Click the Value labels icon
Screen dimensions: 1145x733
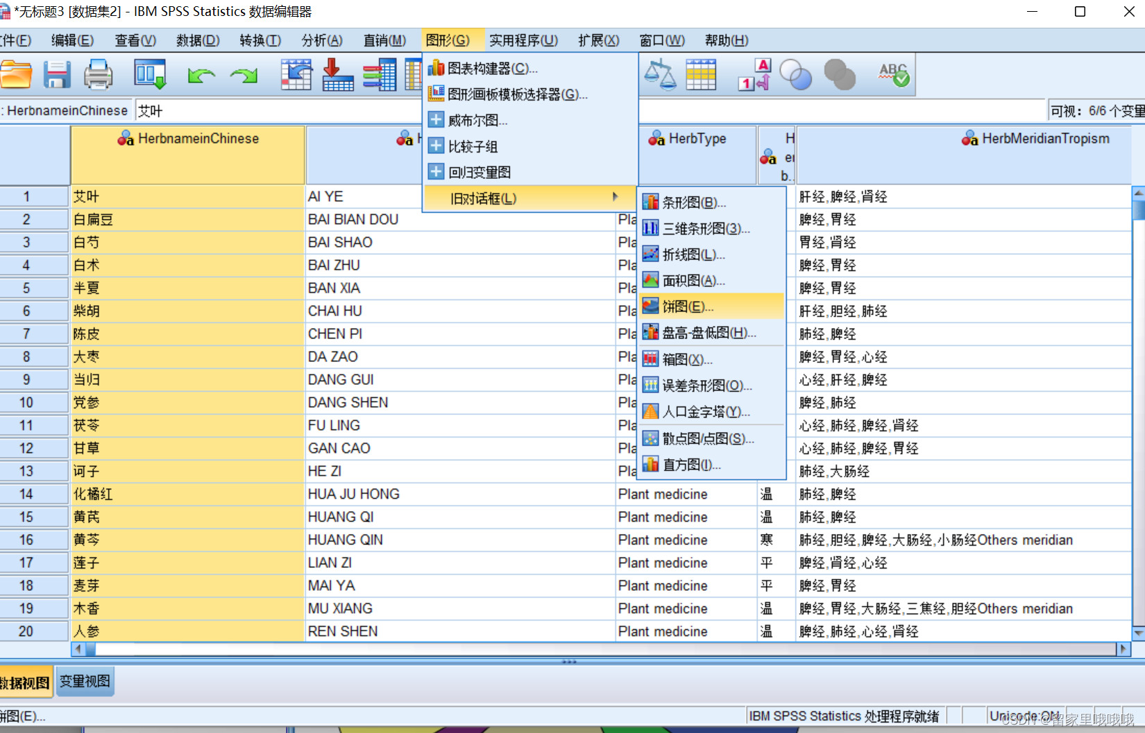tap(754, 74)
